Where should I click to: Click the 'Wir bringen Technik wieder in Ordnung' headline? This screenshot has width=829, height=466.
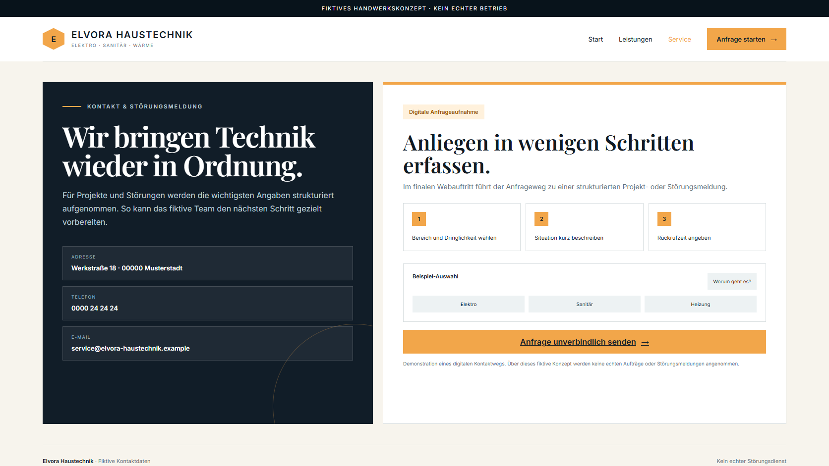(x=188, y=152)
